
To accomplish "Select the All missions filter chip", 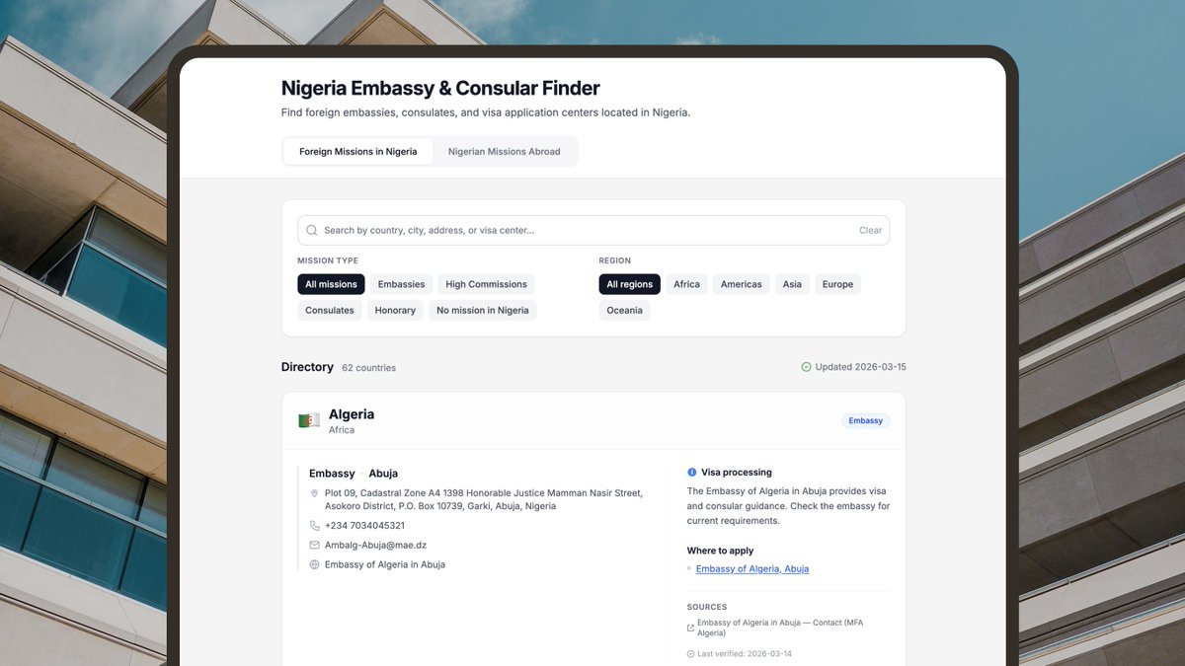I will point(331,284).
